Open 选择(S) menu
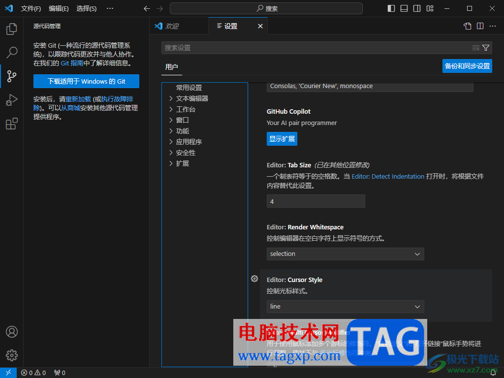This screenshot has height=378, width=504. tap(87, 9)
